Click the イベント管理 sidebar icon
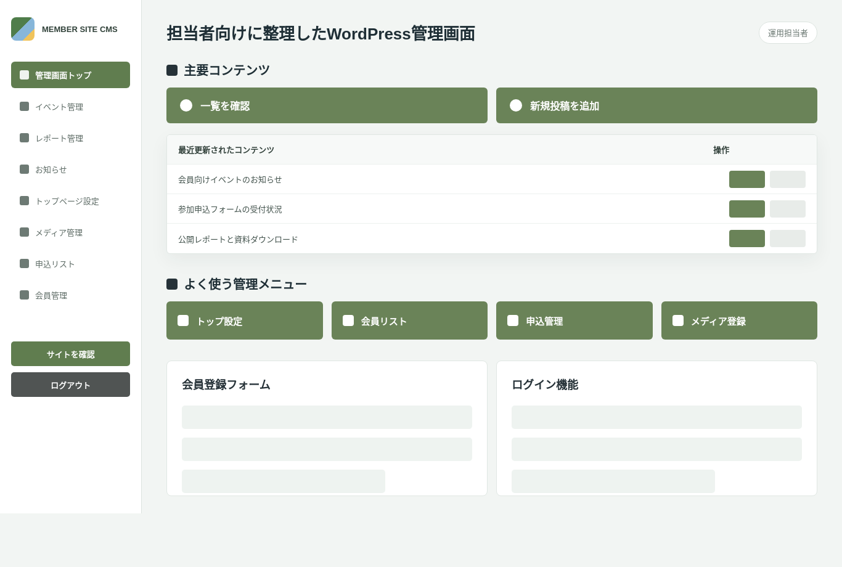This screenshot has width=842, height=567. pyautogui.click(x=25, y=106)
